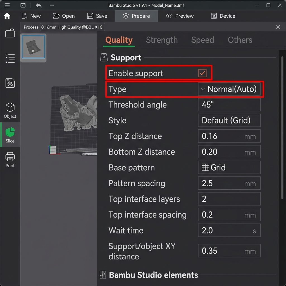The width and height of the screenshot is (286, 286).
Task: Edit the Support/object XY distance value
Action: pos(229,251)
